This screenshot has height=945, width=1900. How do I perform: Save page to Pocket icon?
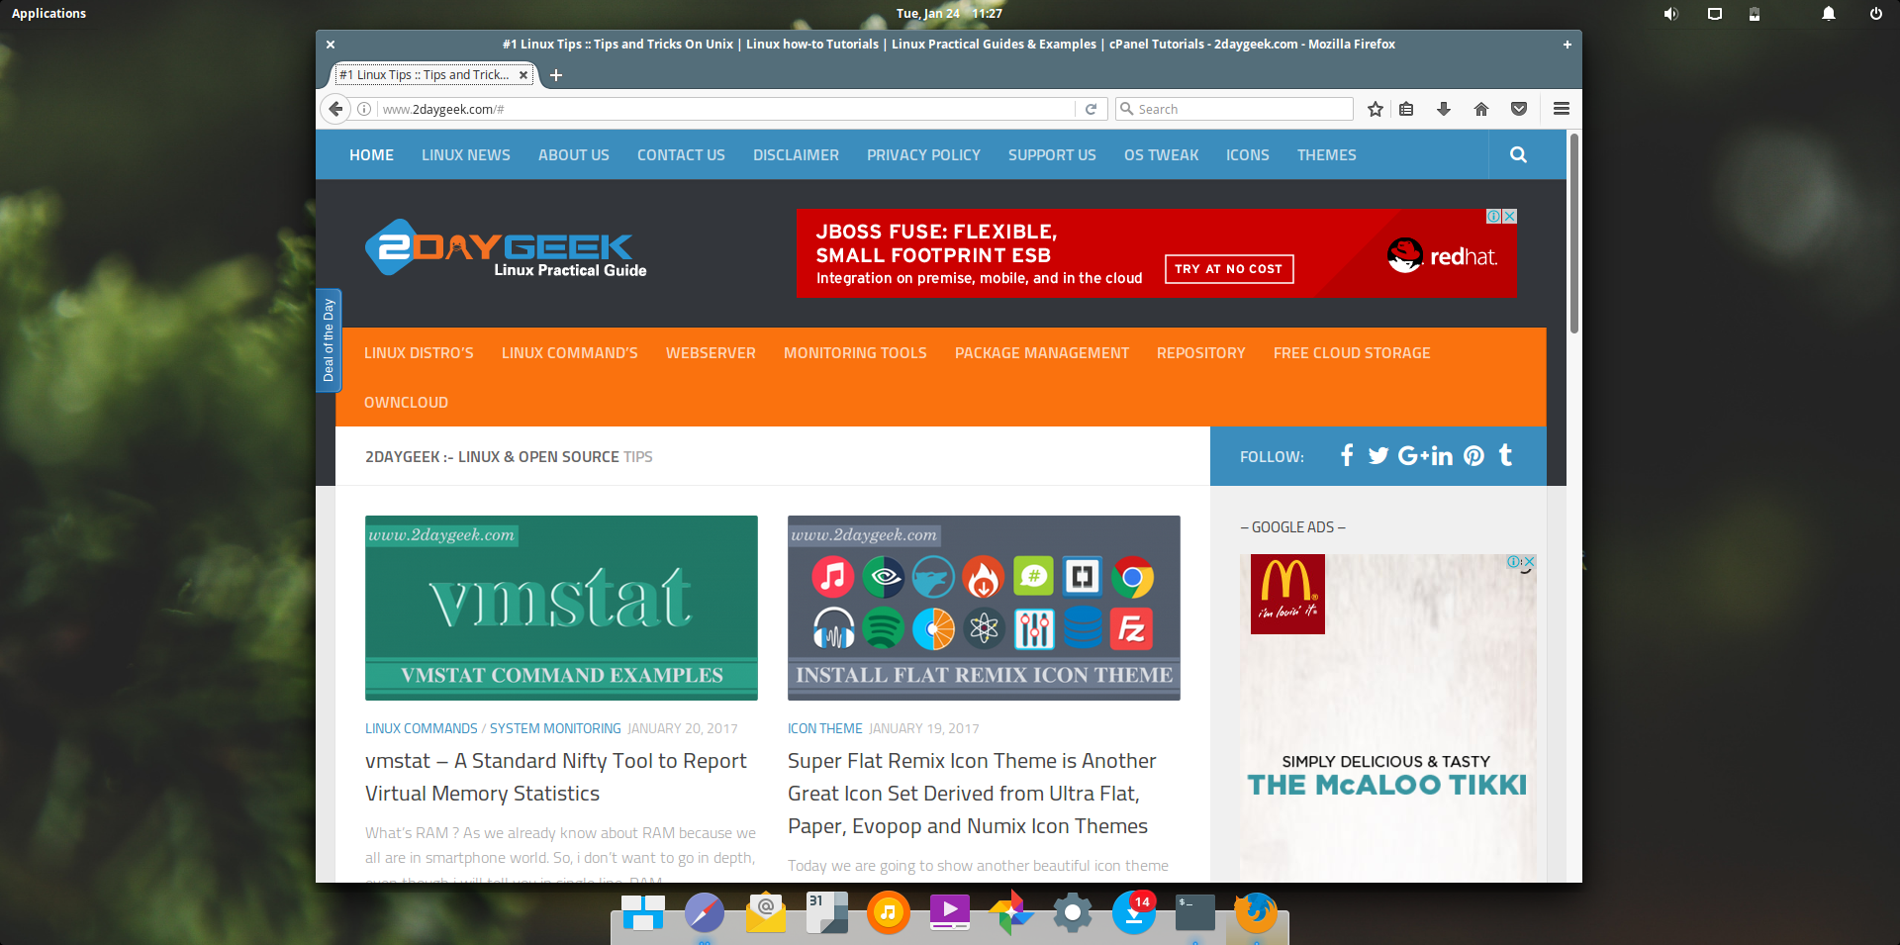pyautogui.click(x=1519, y=109)
